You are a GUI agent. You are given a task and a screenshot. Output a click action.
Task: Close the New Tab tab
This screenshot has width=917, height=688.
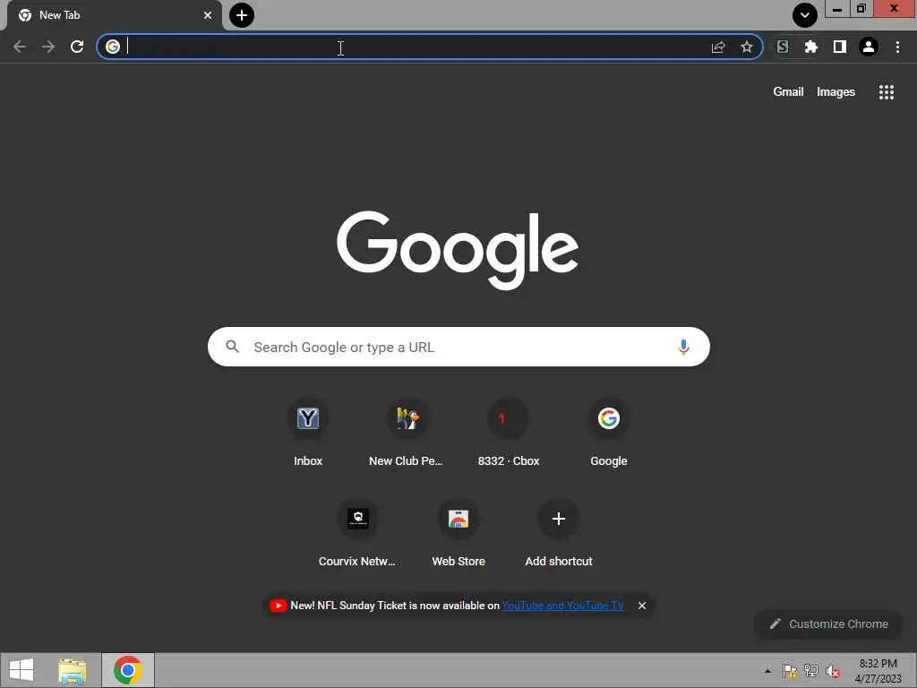pos(208,15)
